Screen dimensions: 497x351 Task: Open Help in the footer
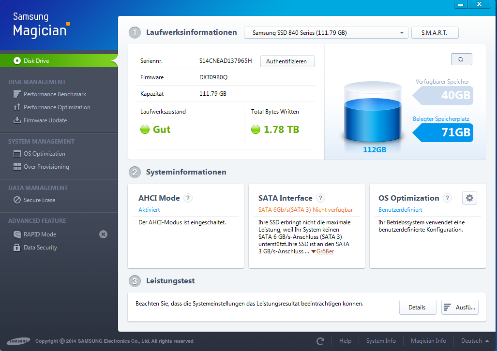[x=345, y=341]
